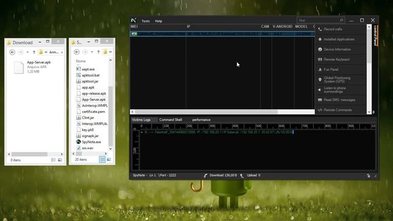The width and height of the screenshot is (393, 221).
Task: Open the Fun Panel option
Action: pyautogui.click(x=331, y=69)
